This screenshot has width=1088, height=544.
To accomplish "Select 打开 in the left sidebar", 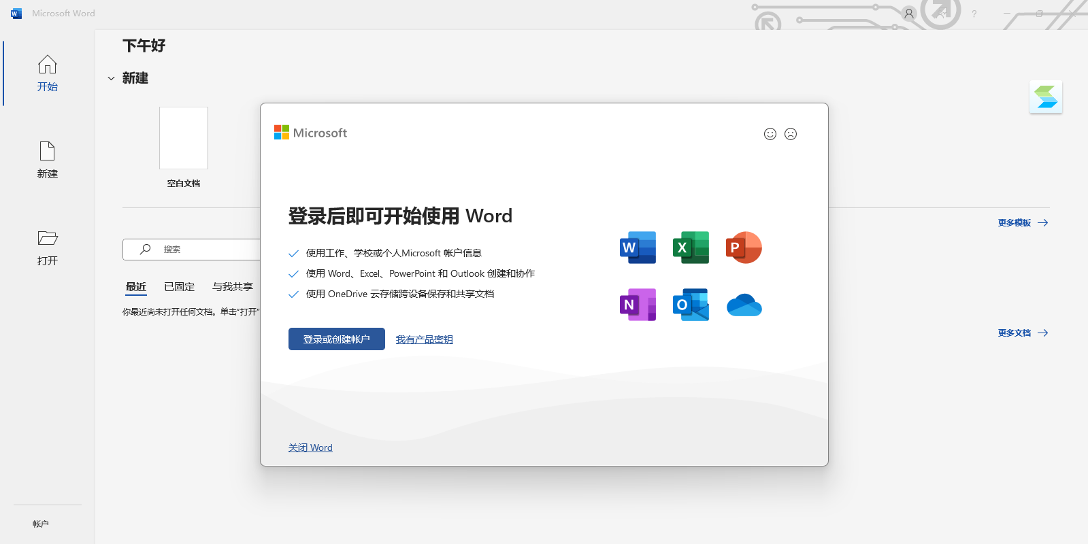I will (x=48, y=247).
